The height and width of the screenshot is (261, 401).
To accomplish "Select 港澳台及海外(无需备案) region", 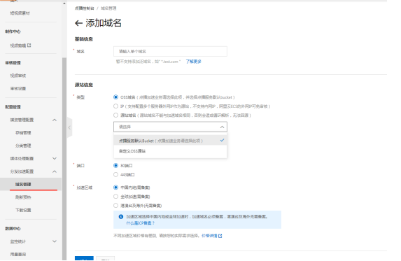I will (115, 206).
